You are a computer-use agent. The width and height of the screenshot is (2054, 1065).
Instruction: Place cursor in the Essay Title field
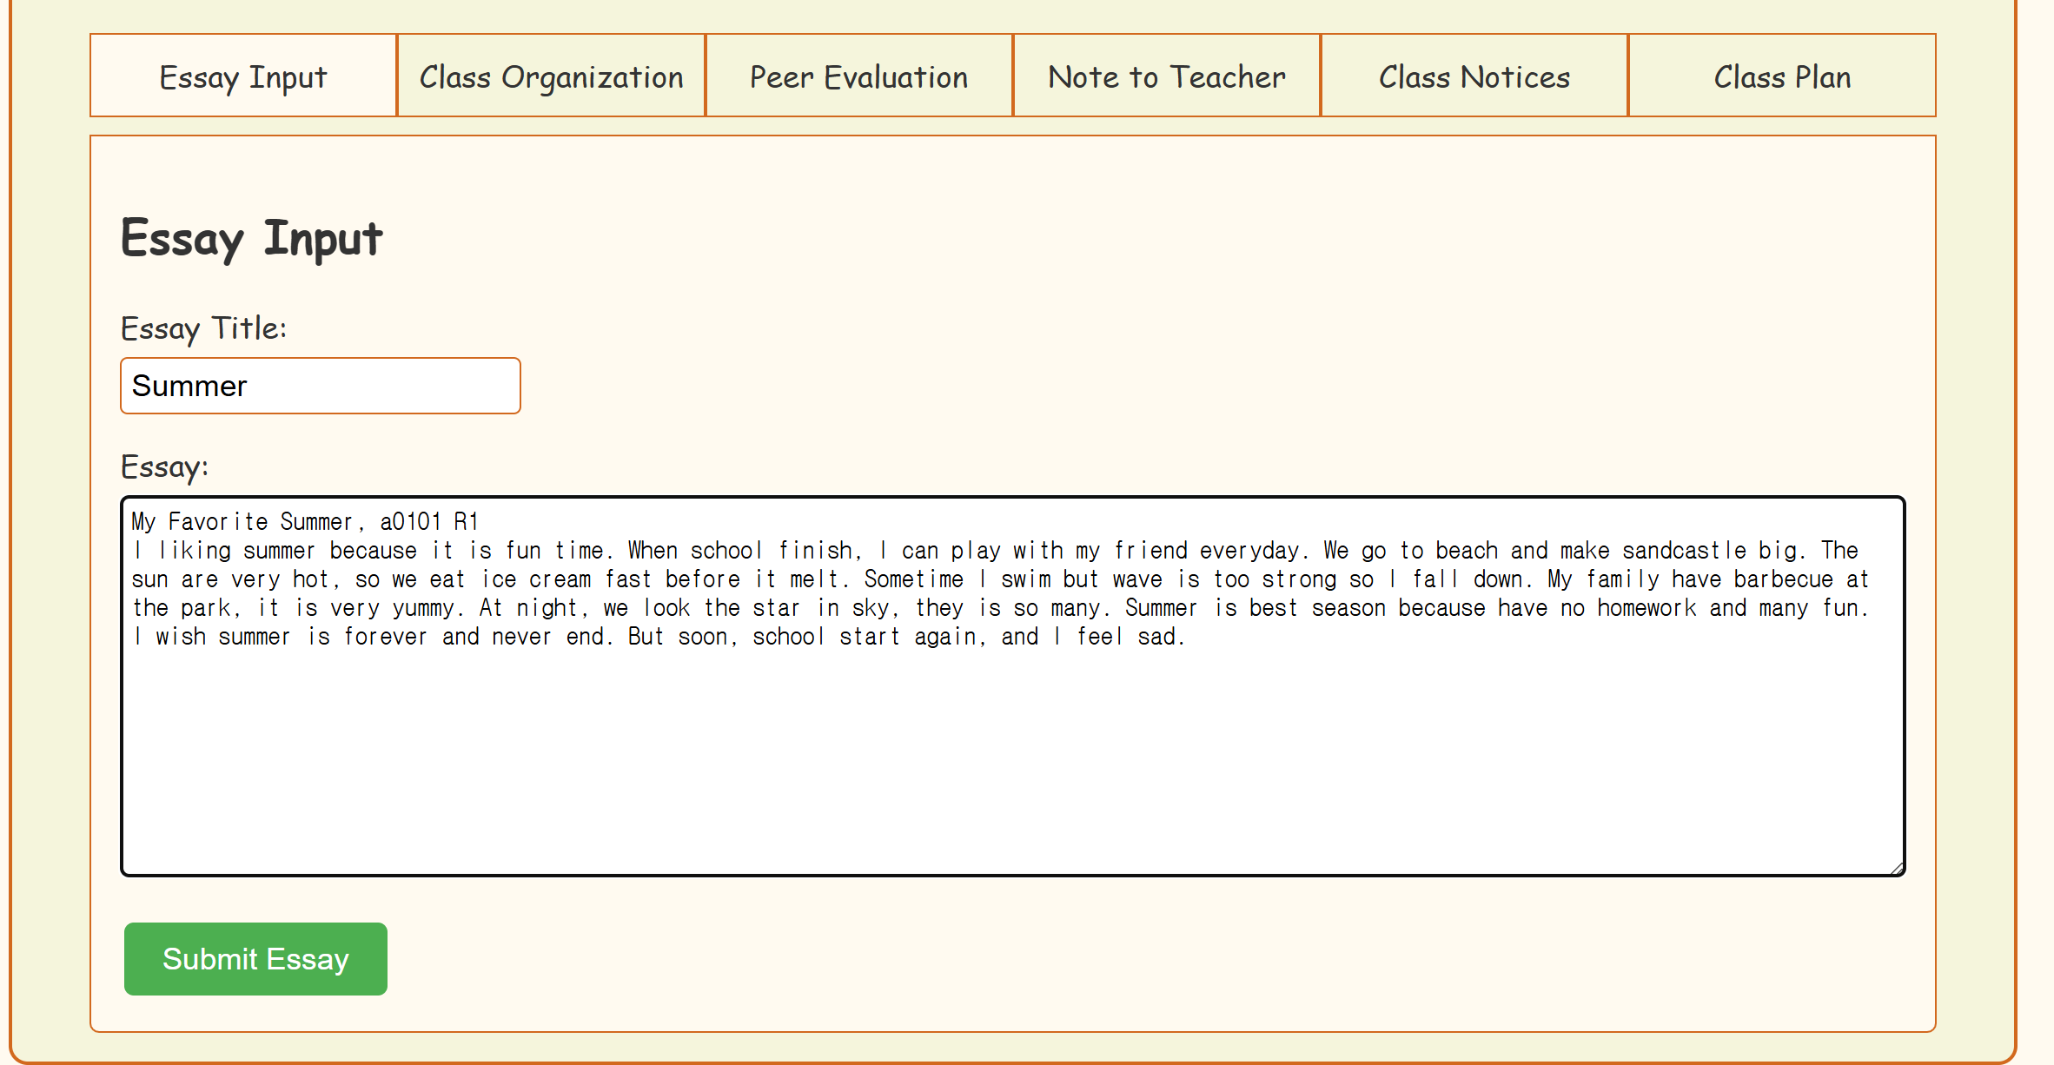tap(320, 386)
